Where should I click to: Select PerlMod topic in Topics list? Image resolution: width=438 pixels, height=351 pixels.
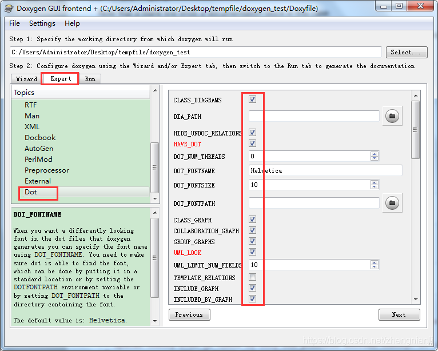click(38, 159)
